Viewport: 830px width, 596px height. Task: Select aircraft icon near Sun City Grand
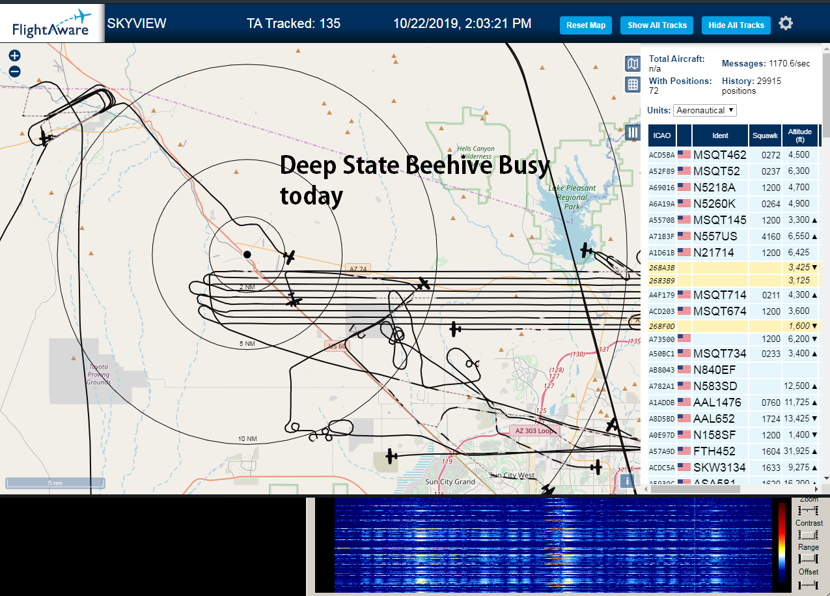(391, 456)
